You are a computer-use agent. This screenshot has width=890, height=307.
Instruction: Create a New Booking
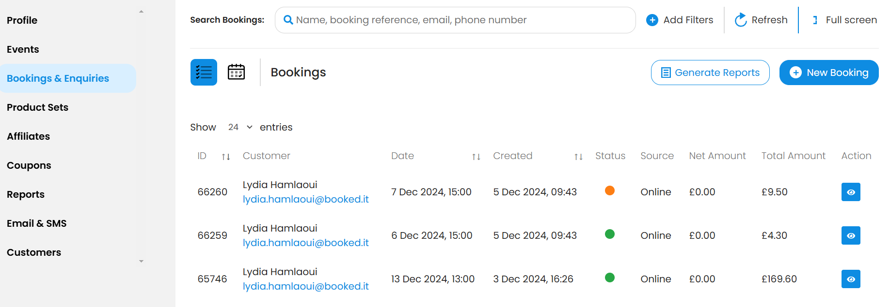tap(828, 73)
